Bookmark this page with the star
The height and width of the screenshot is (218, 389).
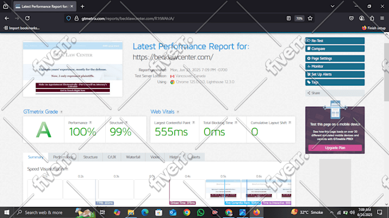point(310,18)
